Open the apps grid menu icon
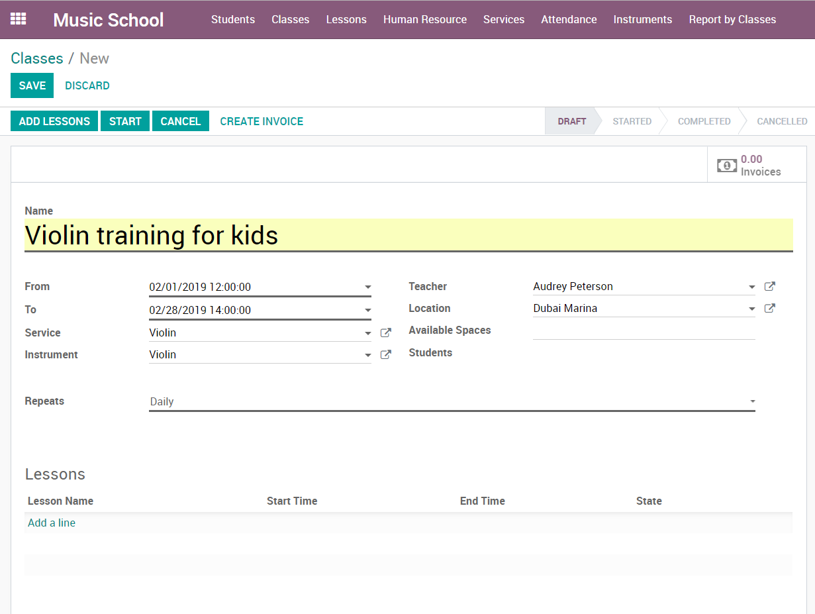This screenshot has width=815, height=614. pyautogui.click(x=19, y=19)
